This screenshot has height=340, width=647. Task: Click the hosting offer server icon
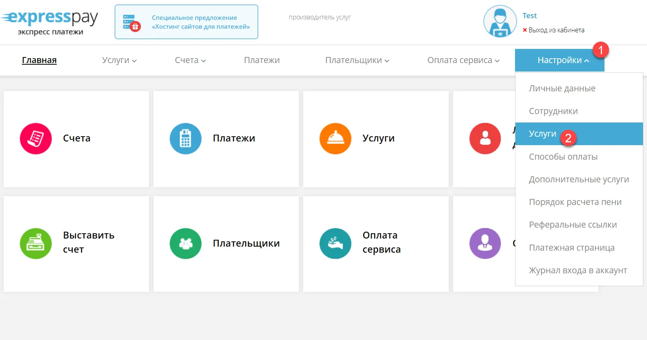pos(132,23)
